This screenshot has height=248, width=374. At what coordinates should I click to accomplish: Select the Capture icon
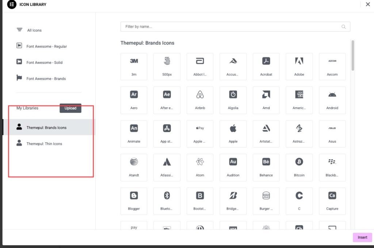pos(332,201)
